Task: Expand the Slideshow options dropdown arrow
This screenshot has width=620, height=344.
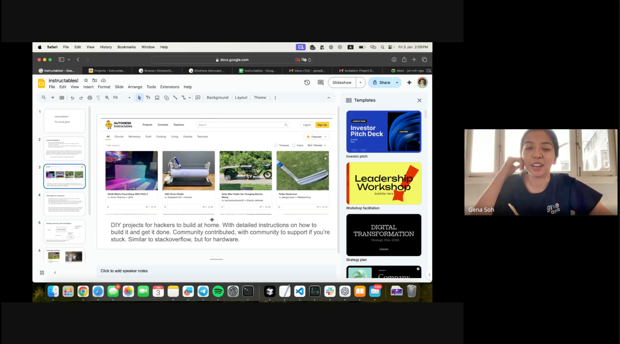Action: click(360, 83)
